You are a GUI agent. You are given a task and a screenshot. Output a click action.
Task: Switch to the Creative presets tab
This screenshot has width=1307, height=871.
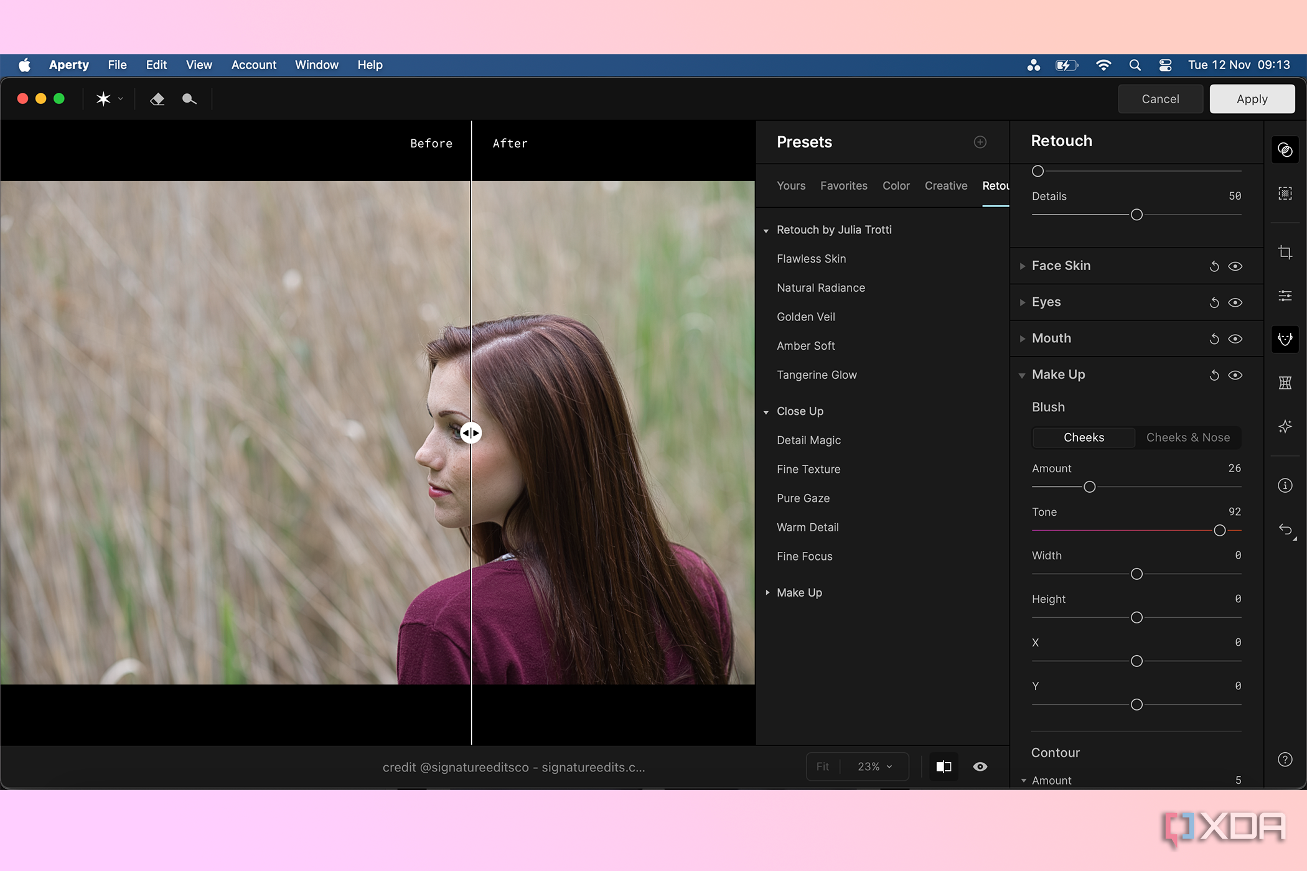[x=945, y=185]
